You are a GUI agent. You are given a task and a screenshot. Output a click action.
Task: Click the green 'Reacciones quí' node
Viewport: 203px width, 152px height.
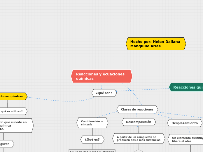186,87
